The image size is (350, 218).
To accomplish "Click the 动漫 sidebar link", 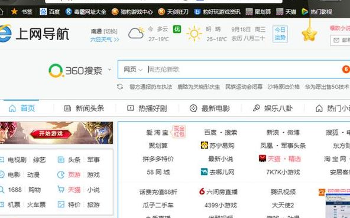I will [x=34, y=175].
